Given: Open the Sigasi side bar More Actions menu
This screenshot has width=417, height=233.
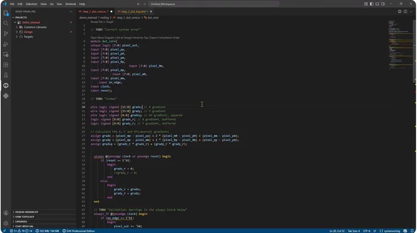Looking at the screenshot, I should (71, 12).
